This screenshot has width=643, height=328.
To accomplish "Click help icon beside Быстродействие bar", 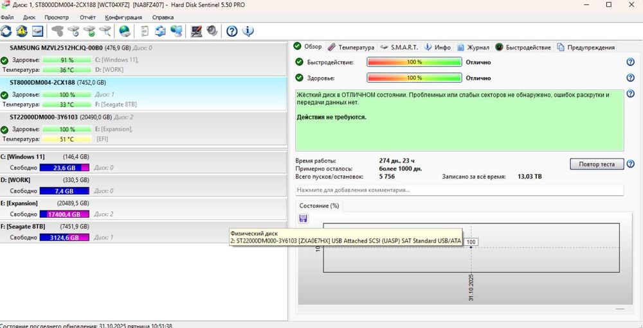I will point(631,62).
